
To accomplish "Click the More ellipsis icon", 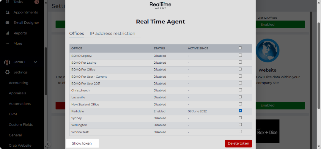I will pos(7,43).
